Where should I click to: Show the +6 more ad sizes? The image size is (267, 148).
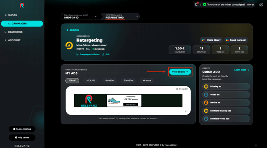tap(147, 81)
